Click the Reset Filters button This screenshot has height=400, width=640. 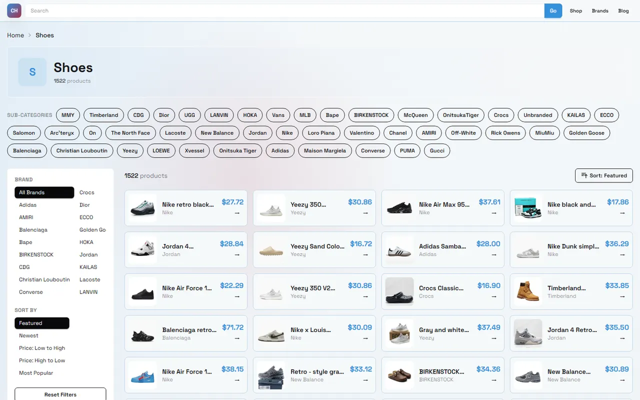tap(60, 394)
